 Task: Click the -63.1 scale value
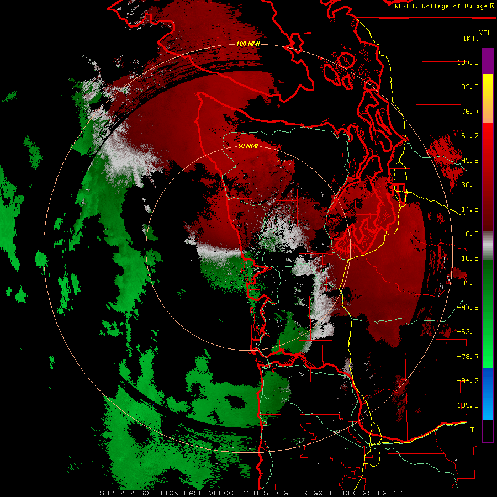click(468, 332)
